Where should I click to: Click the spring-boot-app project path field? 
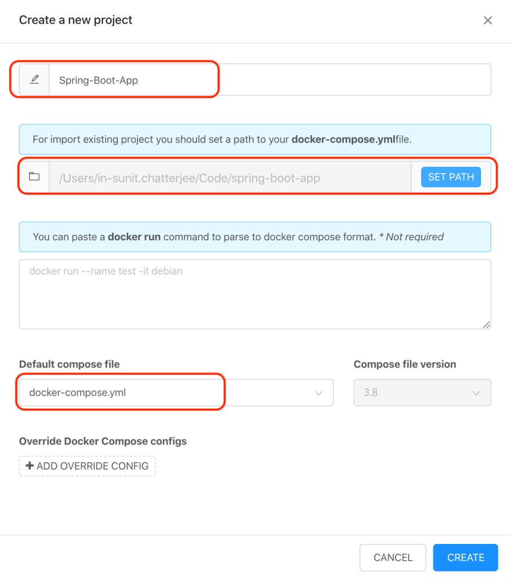pos(230,178)
